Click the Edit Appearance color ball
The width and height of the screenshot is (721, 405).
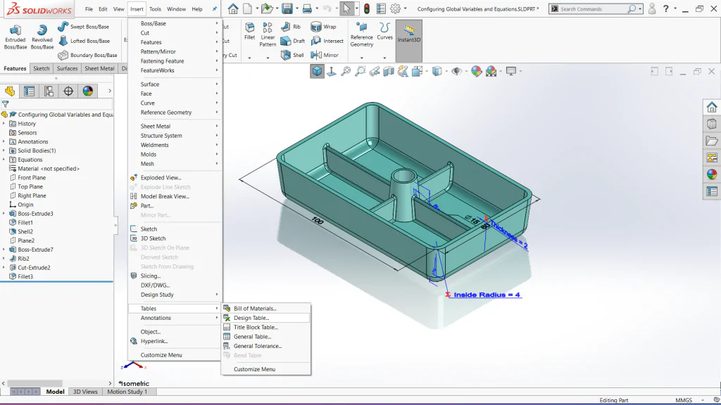tap(477, 71)
